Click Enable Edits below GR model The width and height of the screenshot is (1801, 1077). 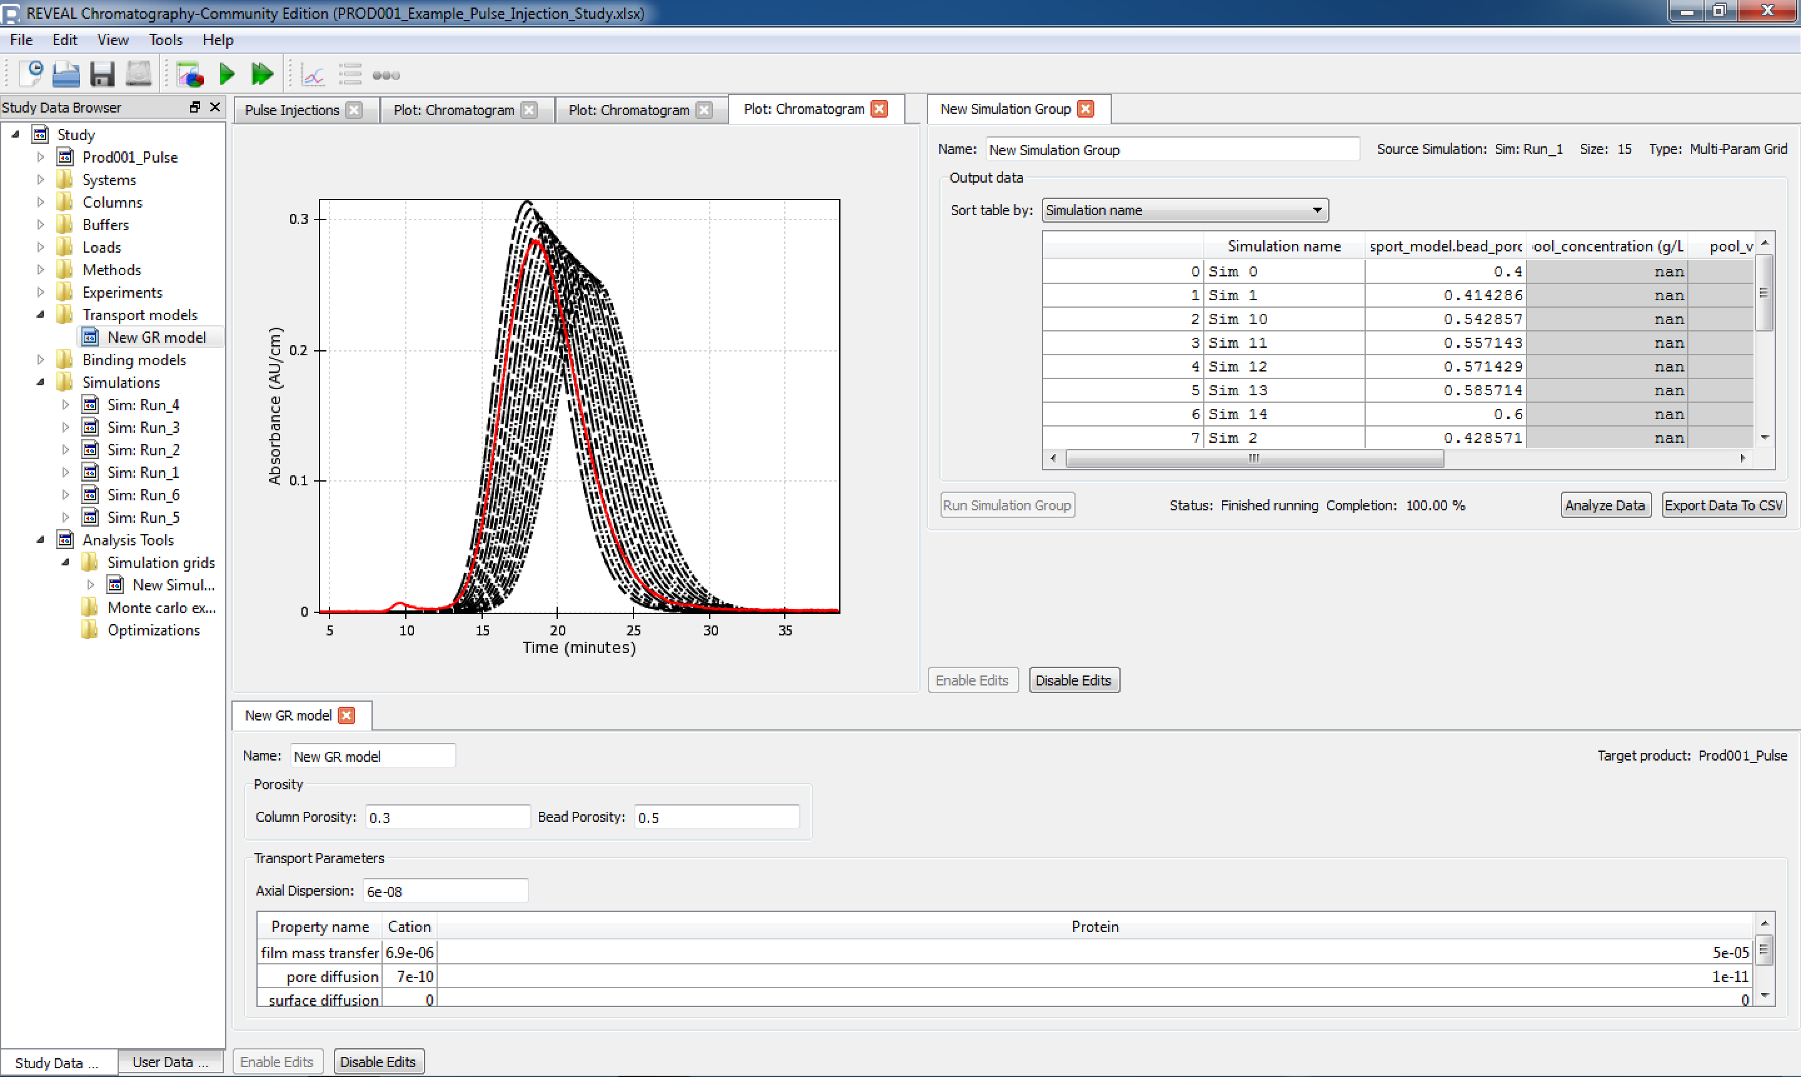pos(276,1062)
